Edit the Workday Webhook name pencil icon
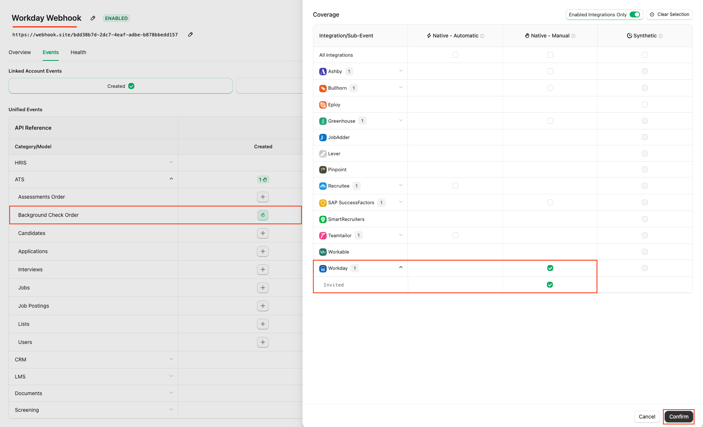Image resolution: width=703 pixels, height=427 pixels. (93, 18)
